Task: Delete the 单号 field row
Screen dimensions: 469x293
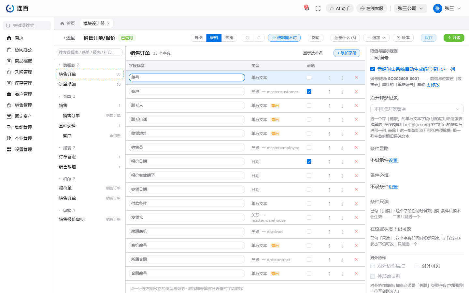Action: click(x=356, y=77)
